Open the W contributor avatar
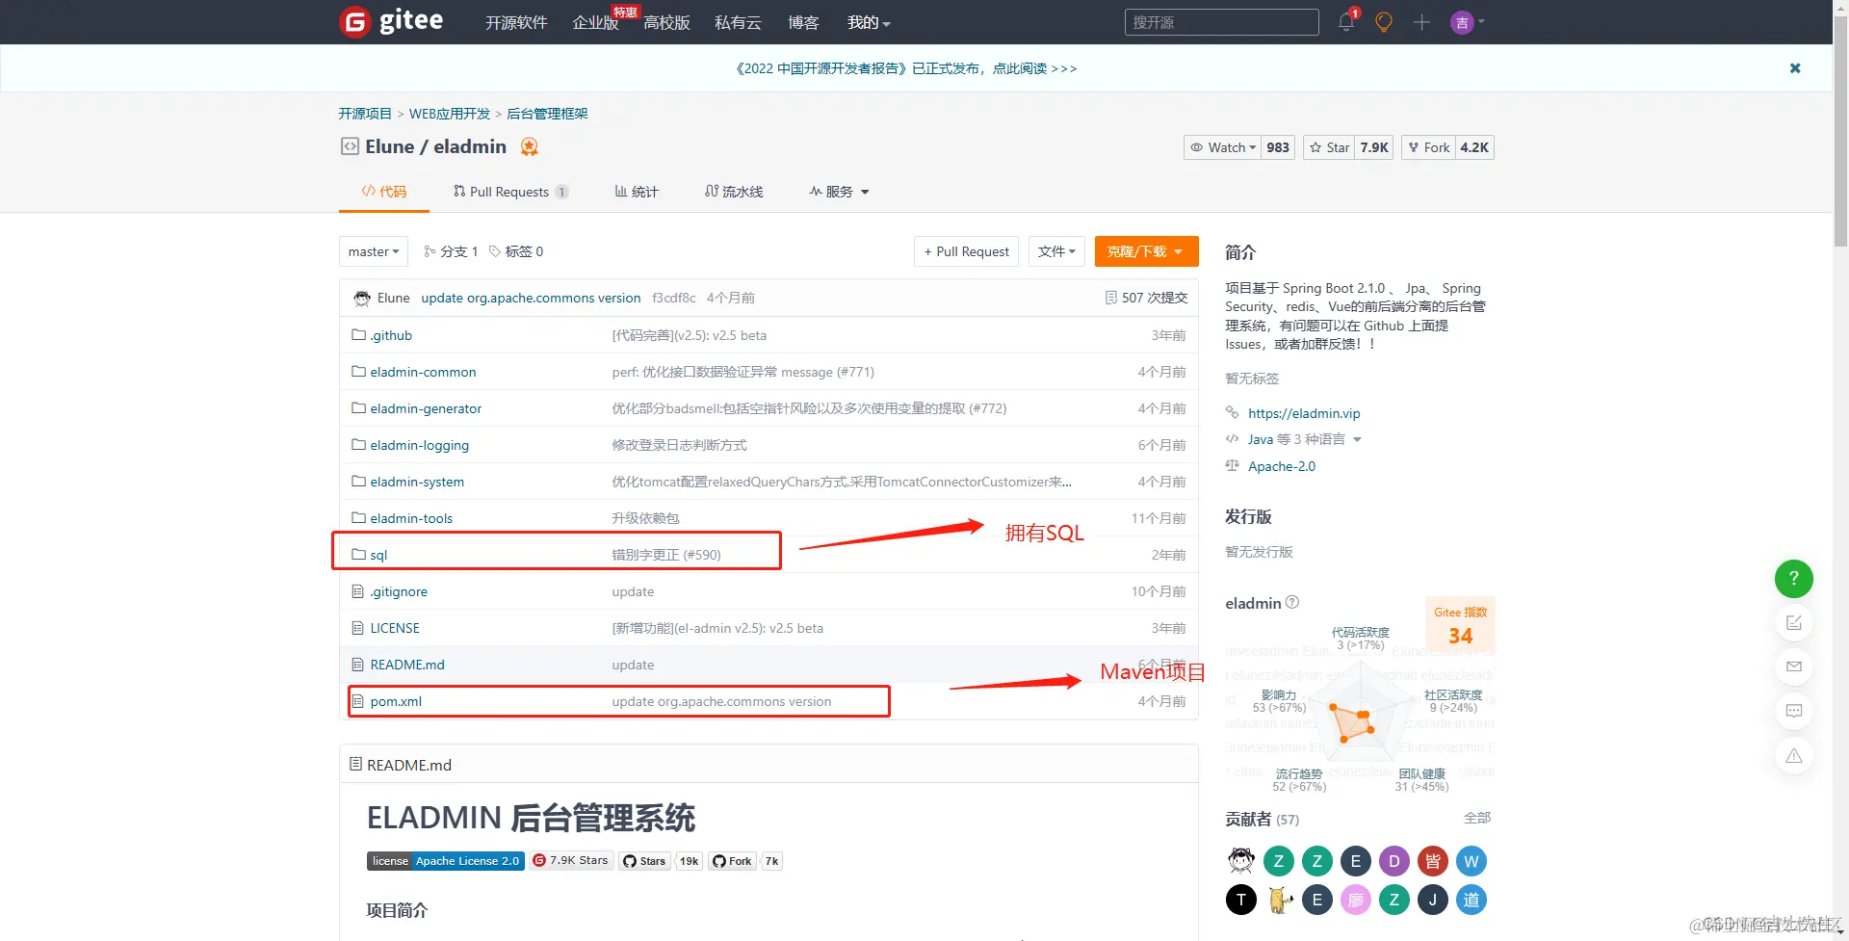 [1471, 861]
